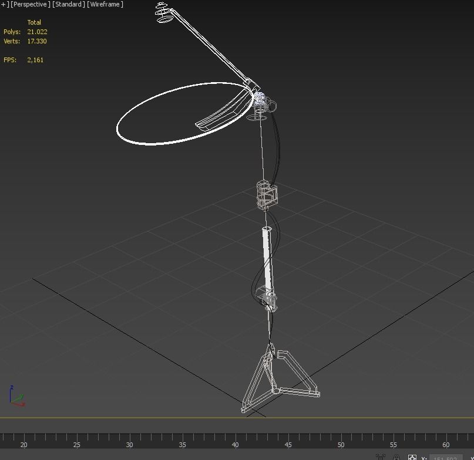Image resolution: width=474 pixels, height=460 pixels.
Task: Select the solid white tube segment
Action: point(267,260)
